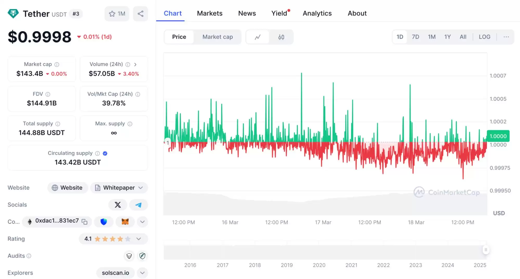Click the timeline range slider handle
The height and width of the screenshot is (279, 520).
(x=485, y=250)
